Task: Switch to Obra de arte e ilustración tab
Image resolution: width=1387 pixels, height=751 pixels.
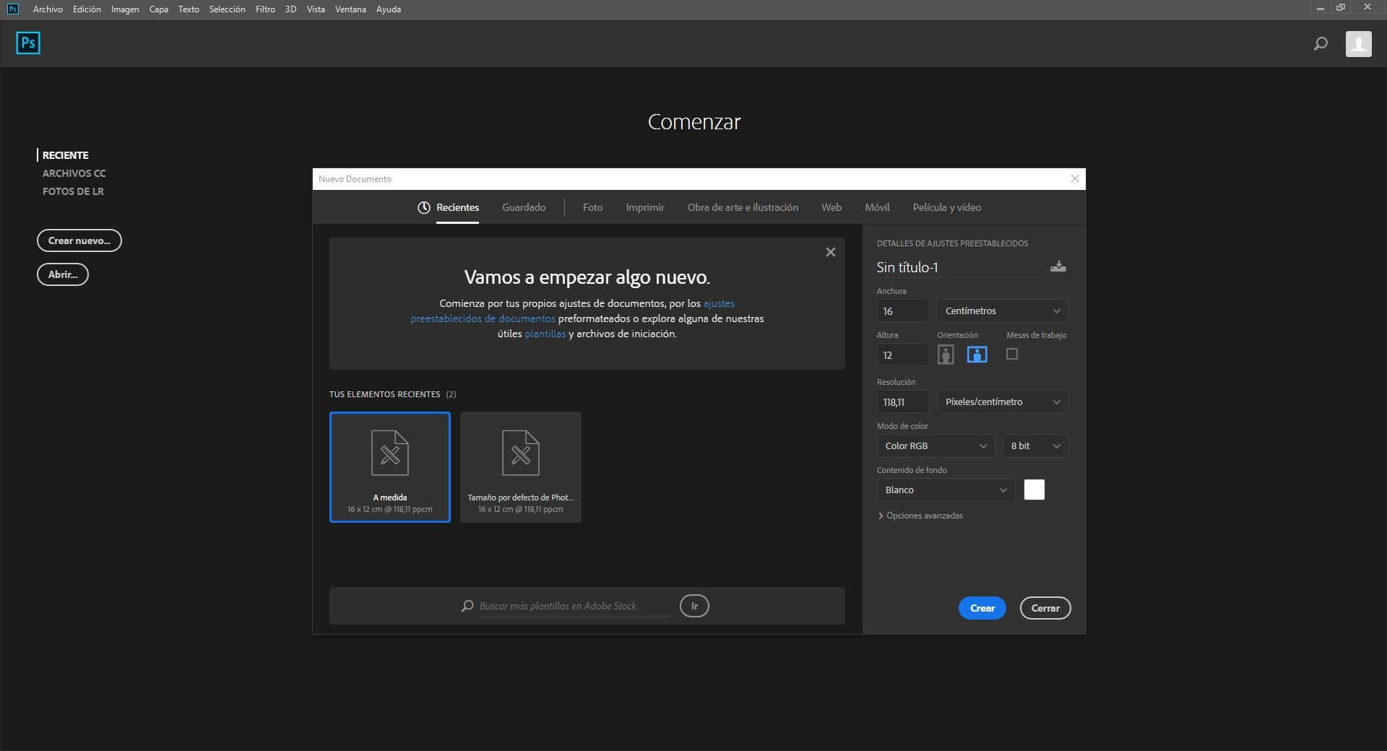Action: (x=743, y=208)
